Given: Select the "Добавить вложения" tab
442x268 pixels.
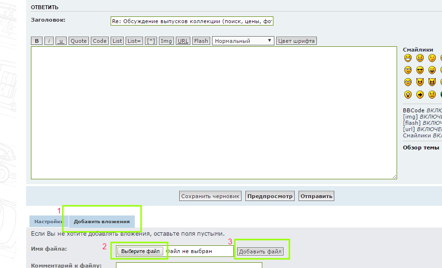Looking at the screenshot, I should coord(101,222).
